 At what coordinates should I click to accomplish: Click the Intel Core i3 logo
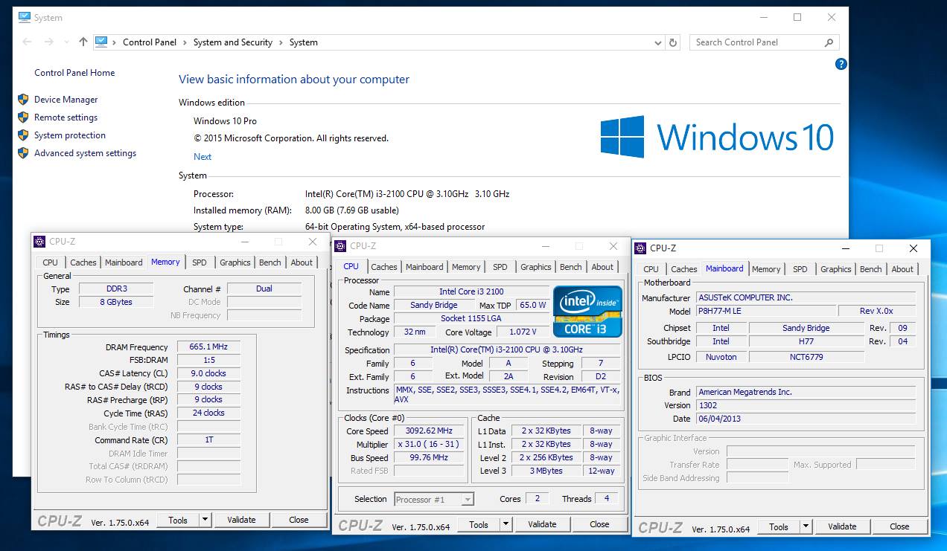587,311
